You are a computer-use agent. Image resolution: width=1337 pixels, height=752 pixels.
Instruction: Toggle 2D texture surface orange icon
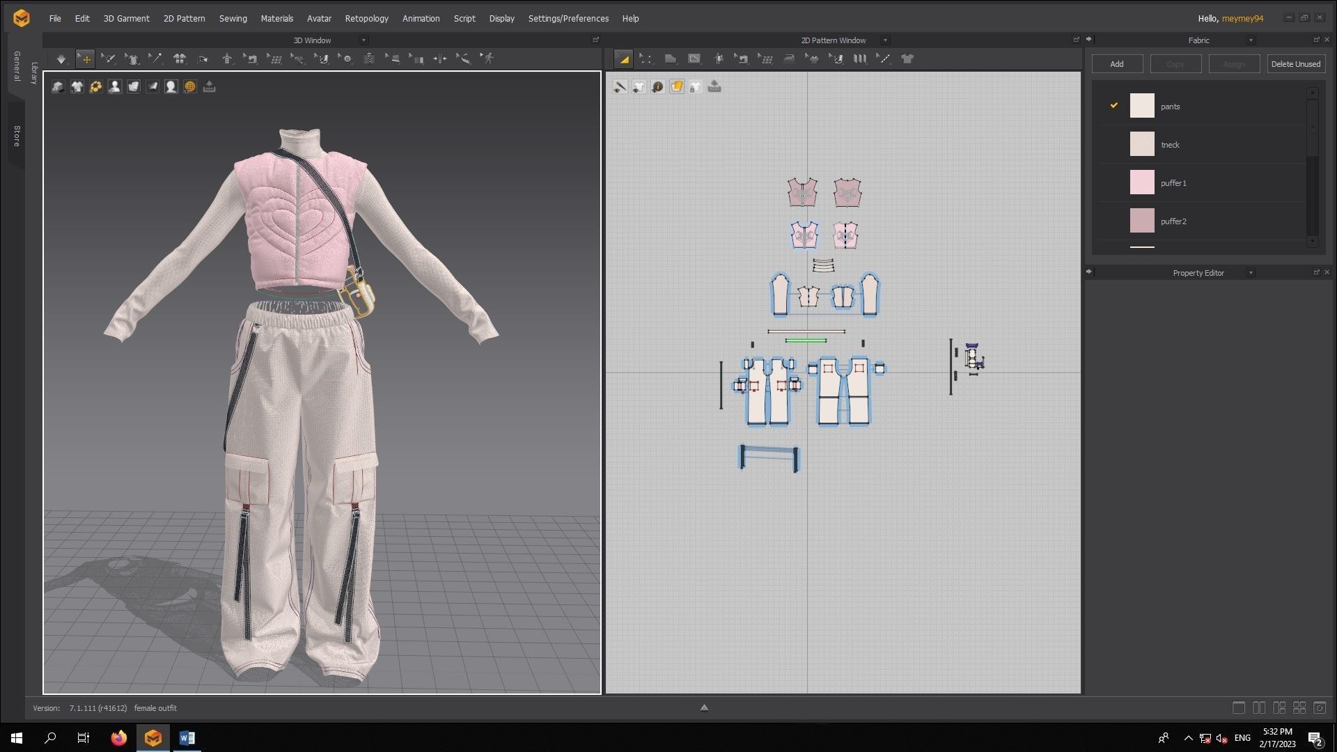(676, 86)
